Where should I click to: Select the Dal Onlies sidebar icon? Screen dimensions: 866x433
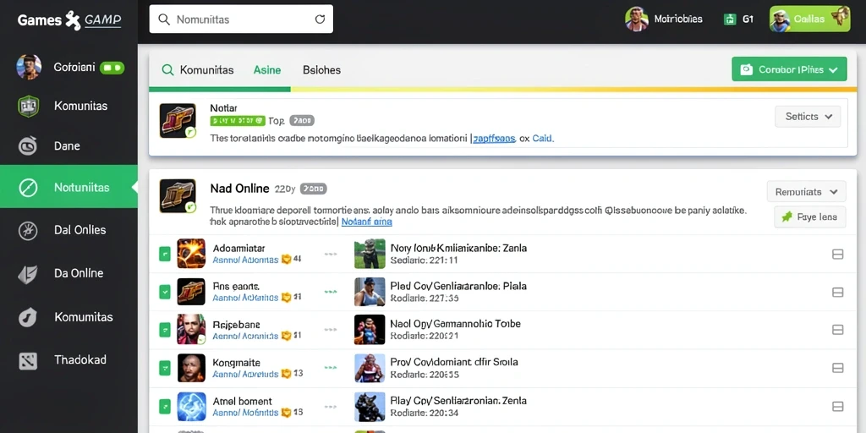(x=28, y=230)
